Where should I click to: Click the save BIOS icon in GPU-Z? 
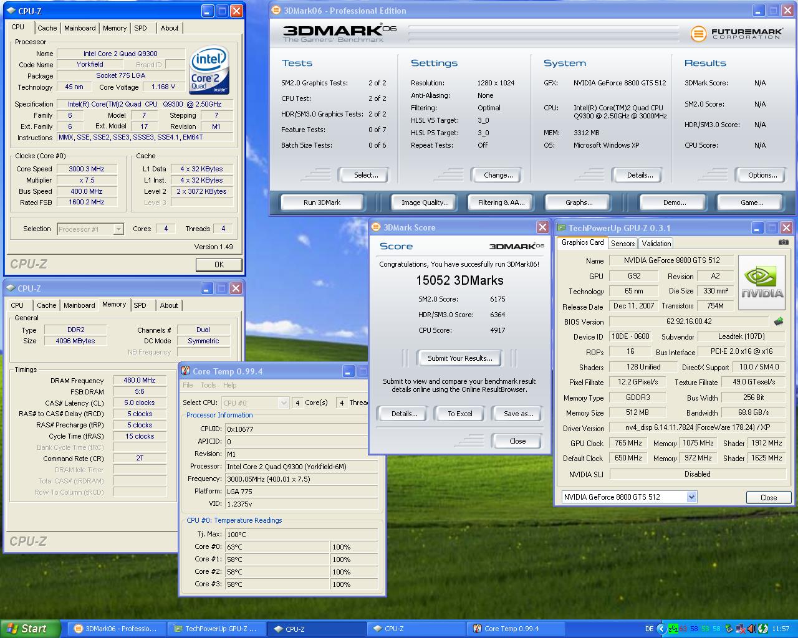778,321
